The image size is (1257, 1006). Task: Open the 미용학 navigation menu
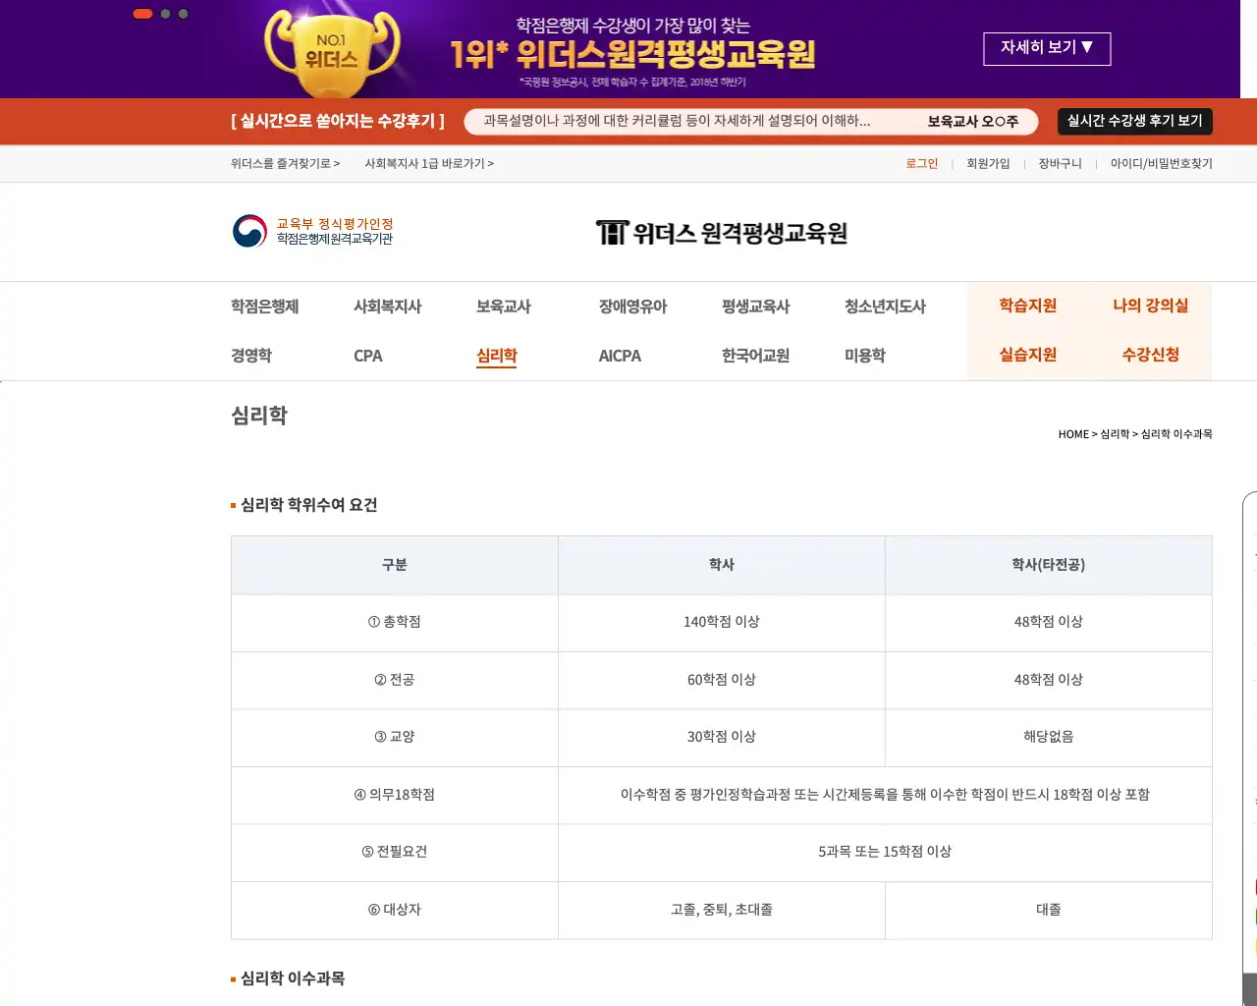[863, 356]
